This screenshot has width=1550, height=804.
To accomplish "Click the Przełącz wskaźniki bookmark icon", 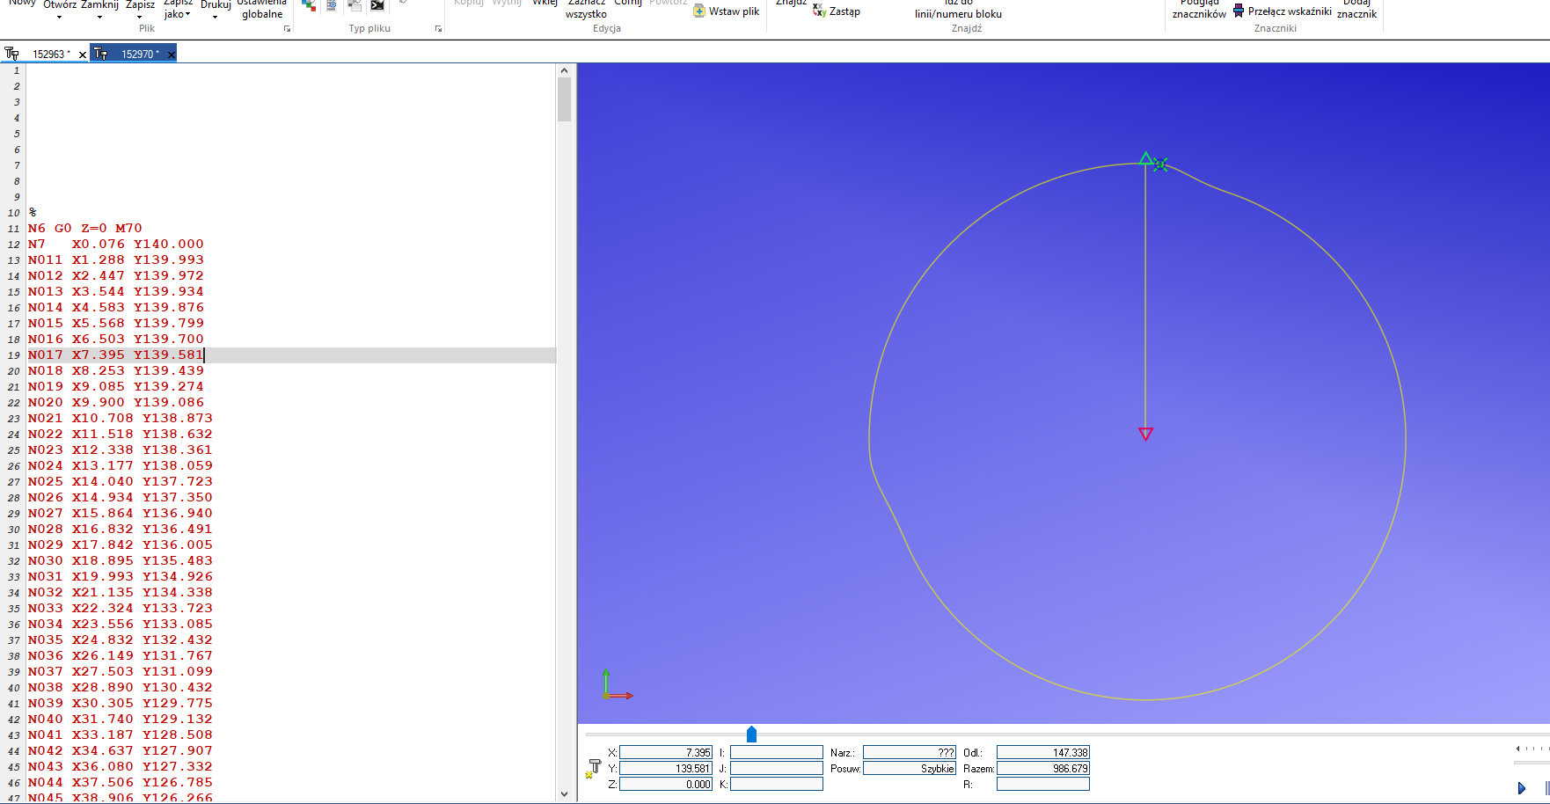I will (1239, 11).
